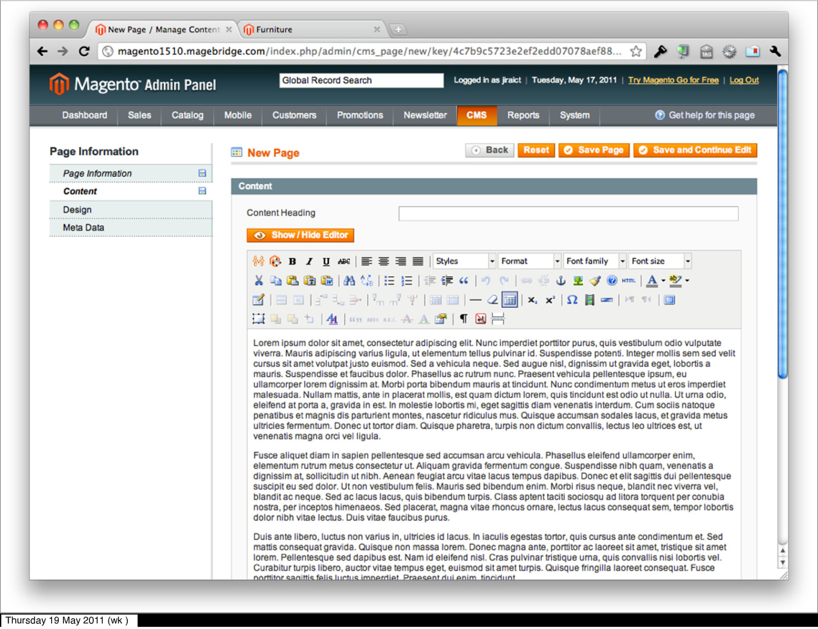This screenshot has height=629, width=818.
Task: Apply subscript formatting
Action: pos(532,300)
